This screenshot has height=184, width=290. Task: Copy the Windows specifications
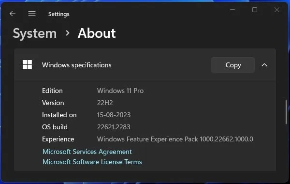point(233,65)
